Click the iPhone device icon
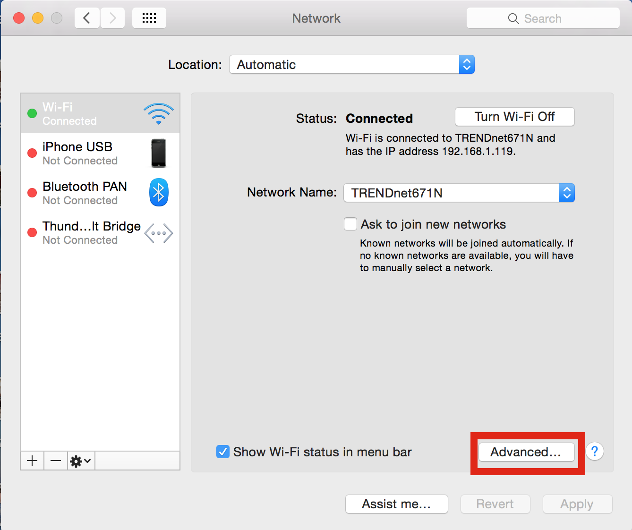632x530 pixels. coord(159,153)
